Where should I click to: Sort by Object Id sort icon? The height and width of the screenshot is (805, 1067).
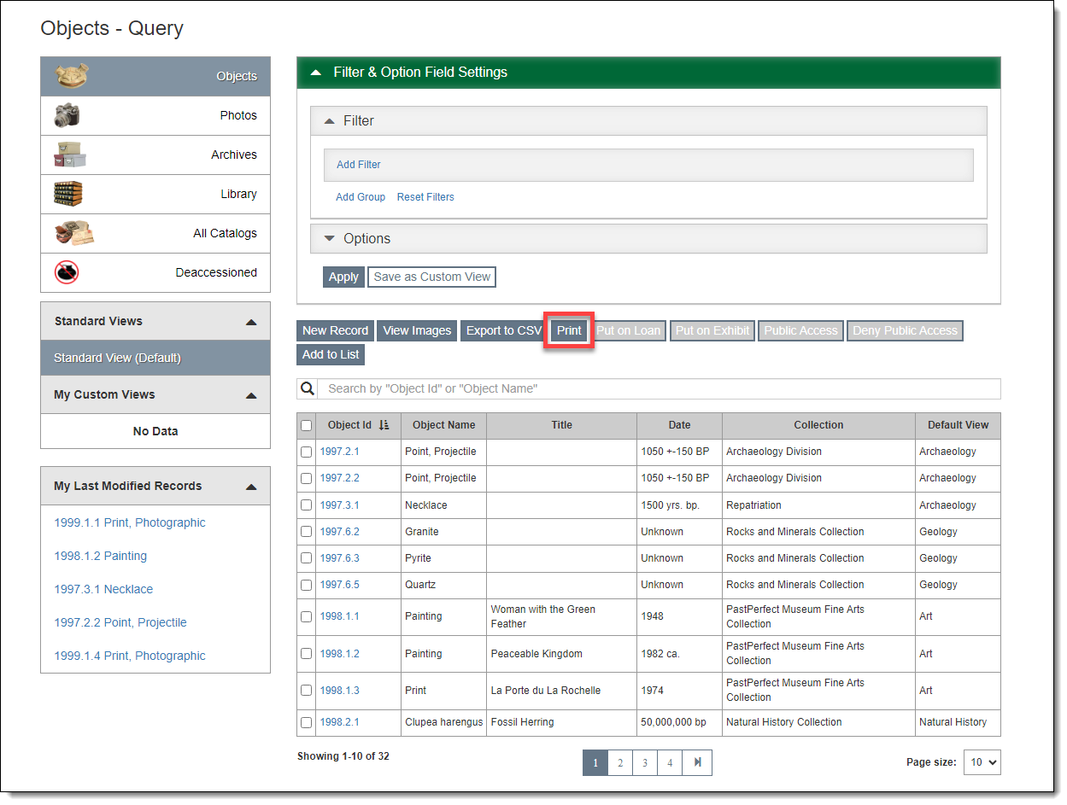click(384, 425)
